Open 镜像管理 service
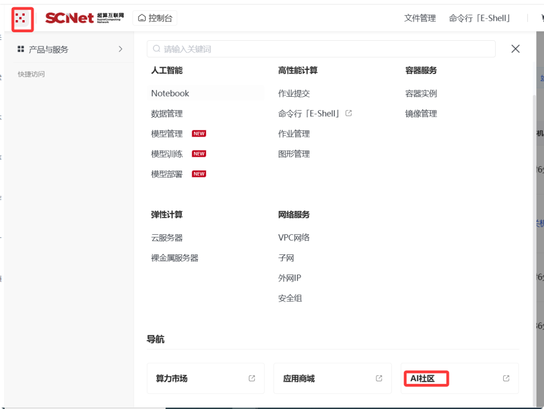544x409 pixels. pyautogui.click(x=421, y=113)
